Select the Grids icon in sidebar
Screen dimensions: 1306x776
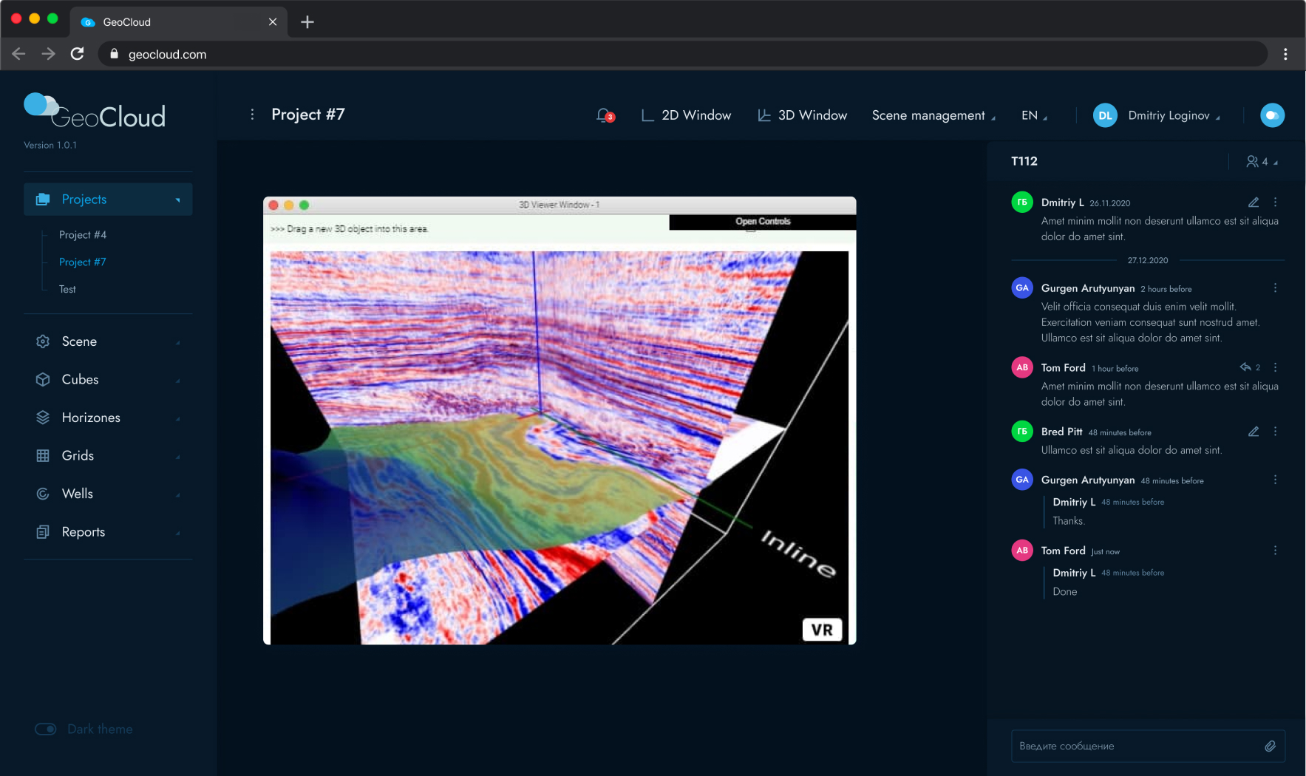pyautogui.click(x=43, y=455)
